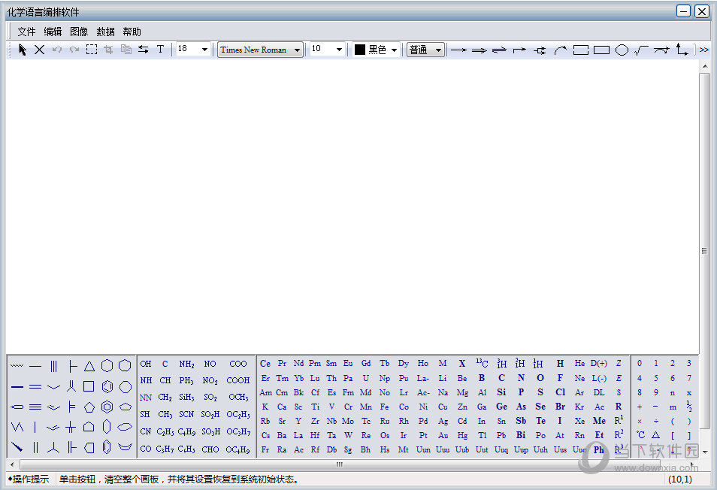
Task: Select the dashed rectangle selection tool
Action: click(x=91, y=50)
